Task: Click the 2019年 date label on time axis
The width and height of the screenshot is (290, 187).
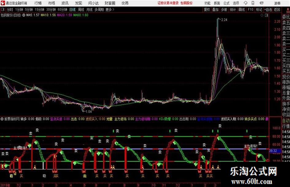Action: coord(5,185)
